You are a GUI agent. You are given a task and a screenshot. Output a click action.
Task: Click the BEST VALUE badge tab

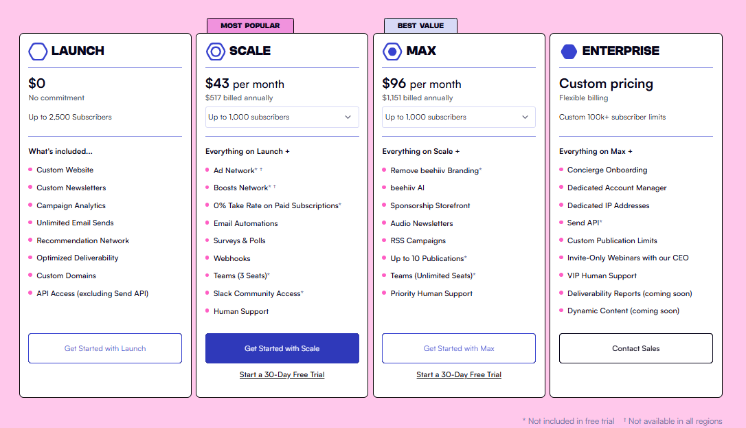click(x=420, y=25)
